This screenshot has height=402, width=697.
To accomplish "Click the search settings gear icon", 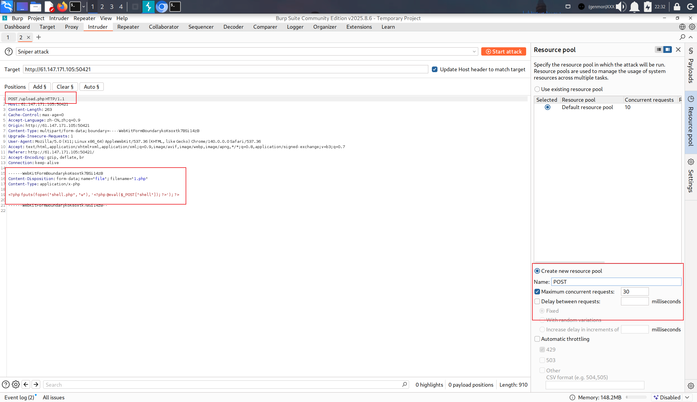I will pyautogui.click(x=16, y=385).
